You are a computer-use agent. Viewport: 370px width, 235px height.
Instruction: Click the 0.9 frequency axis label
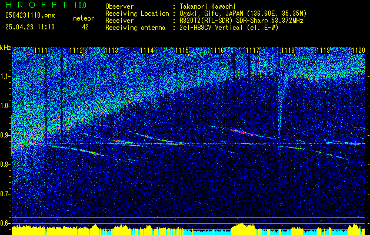pos(4,135)
